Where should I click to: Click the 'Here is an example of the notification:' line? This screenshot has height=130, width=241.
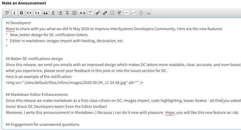point(39,76)
